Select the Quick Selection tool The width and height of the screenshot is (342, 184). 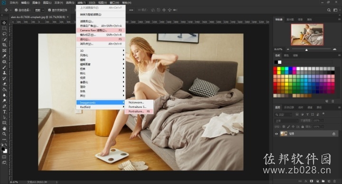[x=4, y=39]
